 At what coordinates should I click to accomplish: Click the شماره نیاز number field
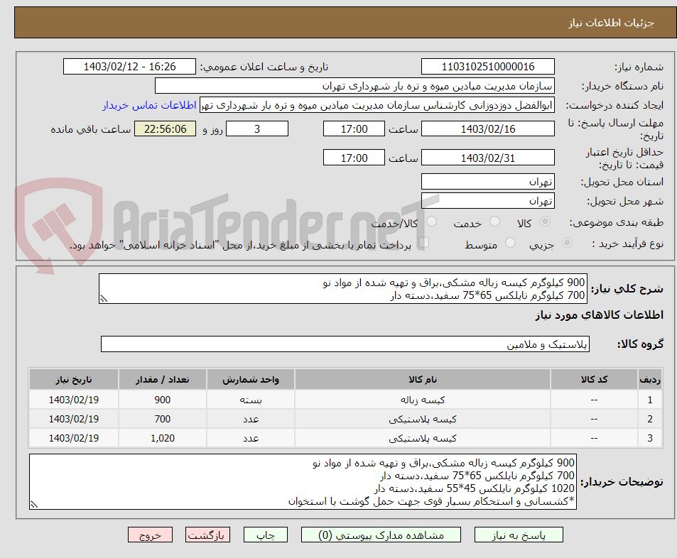coord(487,67)
